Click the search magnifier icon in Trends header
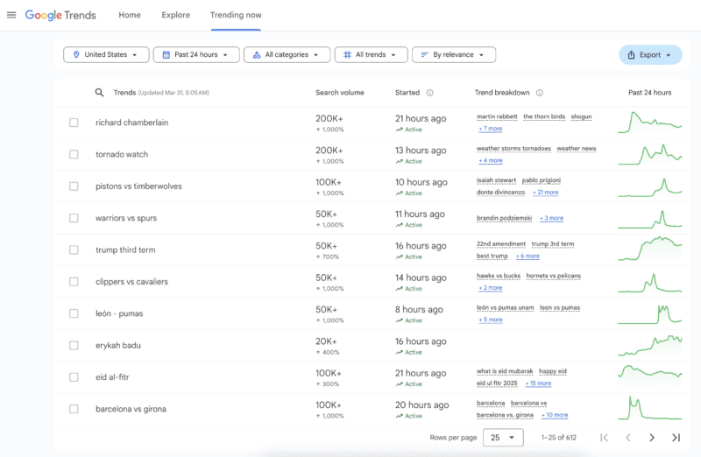This screenshot has width=701, height=457. (x=99, y=93)
